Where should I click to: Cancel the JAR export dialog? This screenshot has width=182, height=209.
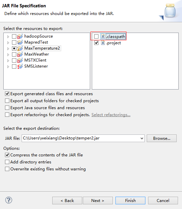point(163,200)
